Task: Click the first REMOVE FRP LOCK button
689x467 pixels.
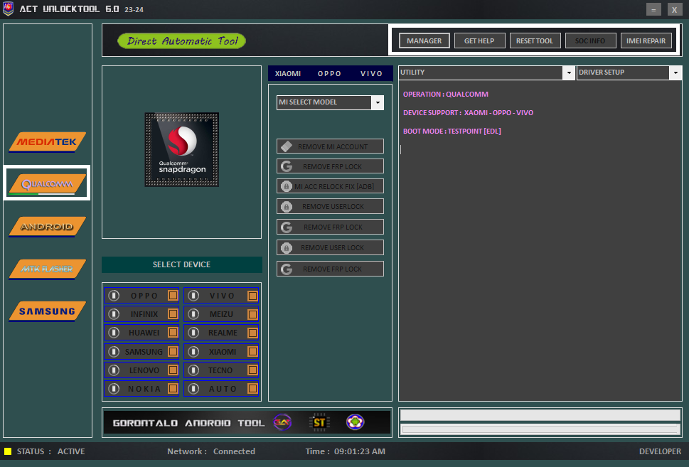Action: 330,166
